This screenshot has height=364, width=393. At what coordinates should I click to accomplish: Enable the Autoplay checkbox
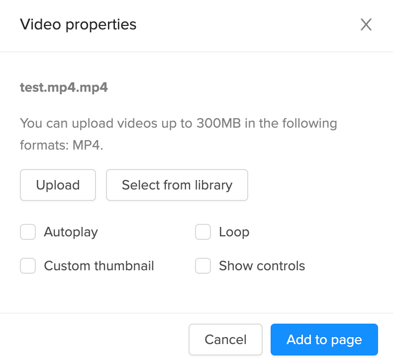(x=28, y=232)
